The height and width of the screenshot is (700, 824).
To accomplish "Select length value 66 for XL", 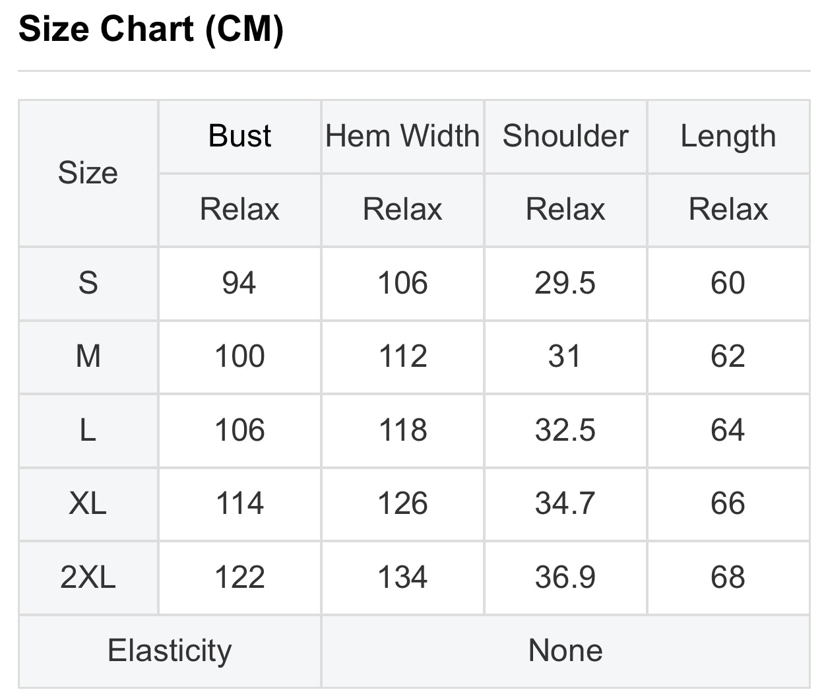I will click(x=728, y=503).
